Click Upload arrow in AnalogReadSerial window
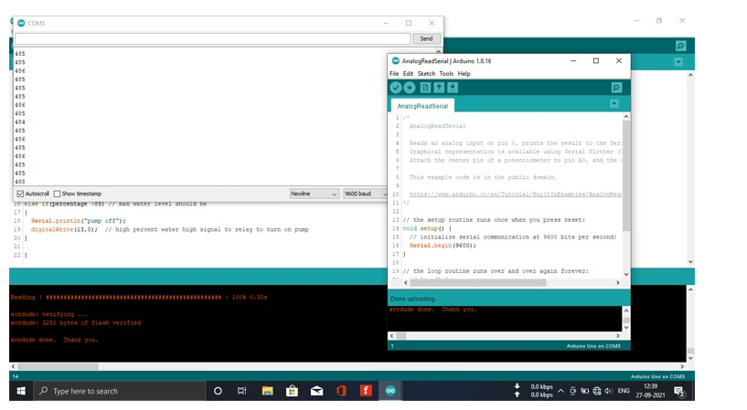747x410 pixels. [x=410, y=88]
